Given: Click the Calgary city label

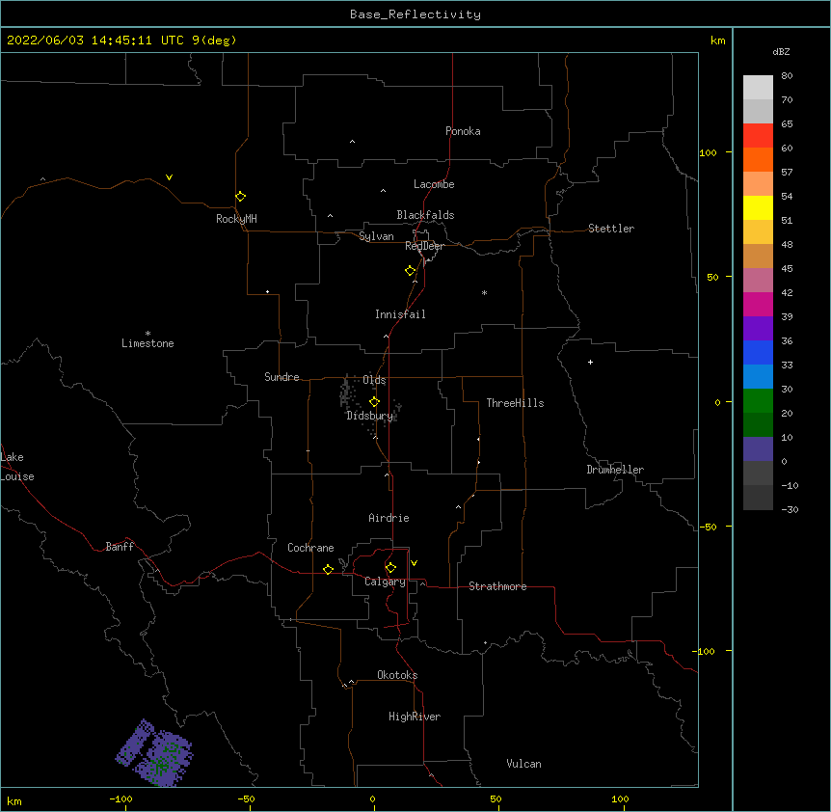Looking at the screenshot, I should click(385, 582).
